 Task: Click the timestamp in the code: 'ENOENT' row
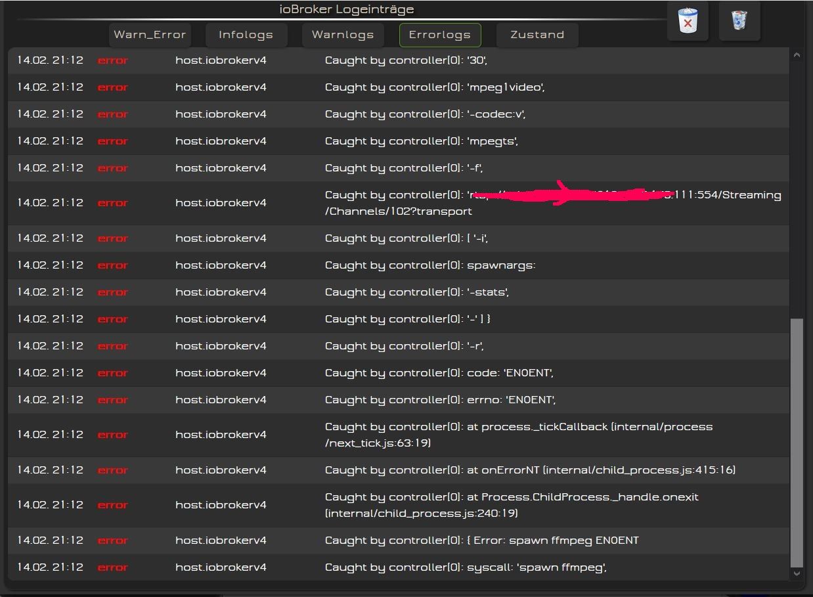click(x=51, y=373)
